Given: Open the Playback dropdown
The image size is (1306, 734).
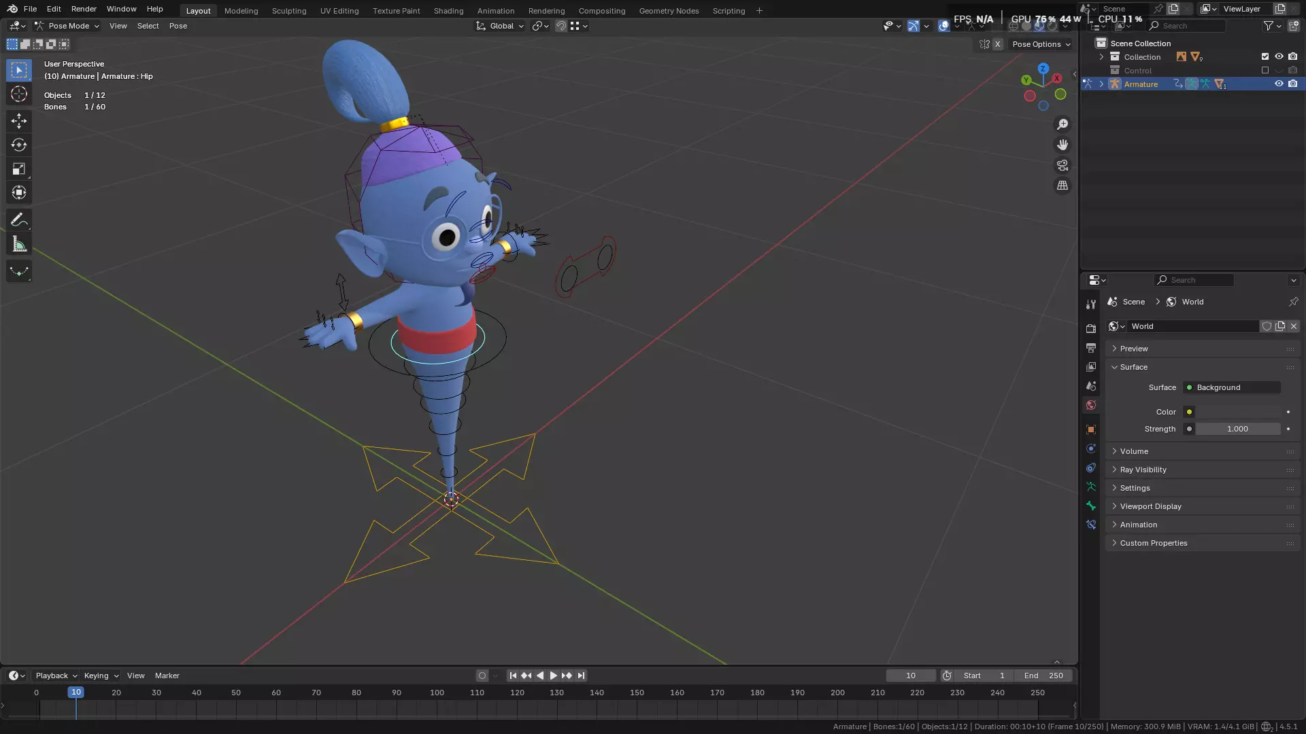Looking at the screenshot, I should [56, 676].
